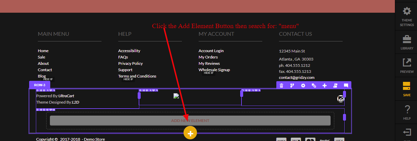Click the layout icon in ROW-3 toolbar
Screen dimensions: 417x141
[335, 86]
